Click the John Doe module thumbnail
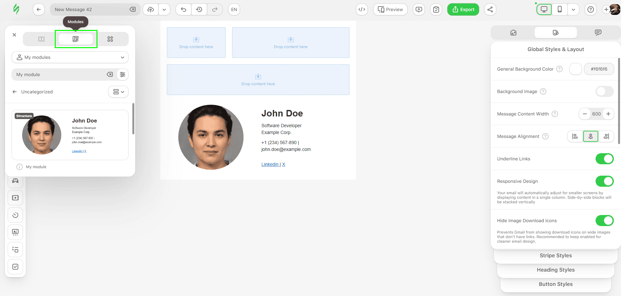Image resolution: width=621 pixels, height=296 pixels. pos(70,135)
